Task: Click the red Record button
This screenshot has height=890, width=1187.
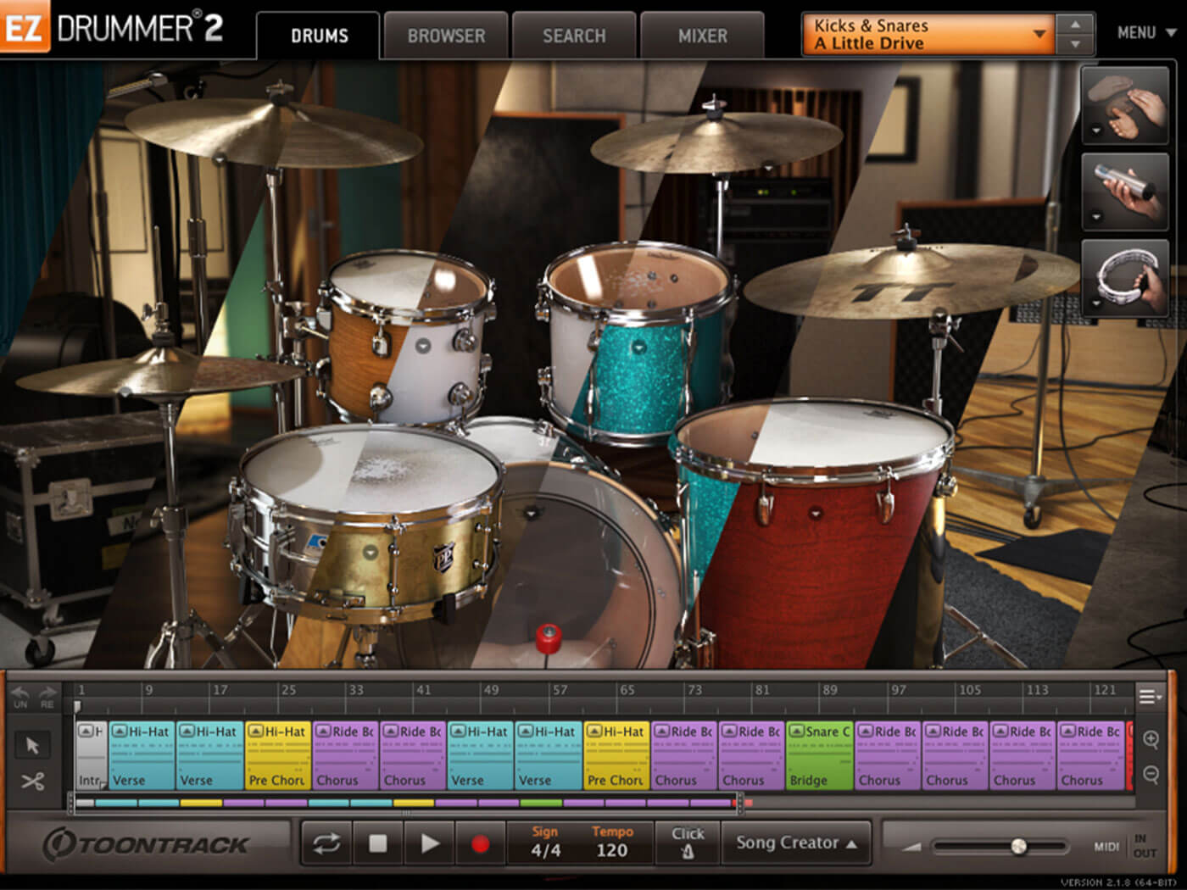Action: pyautogui.click(x=480, y=843)
